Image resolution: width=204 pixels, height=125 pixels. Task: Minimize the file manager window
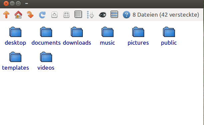pyautogui.click(x=12, y=4)
